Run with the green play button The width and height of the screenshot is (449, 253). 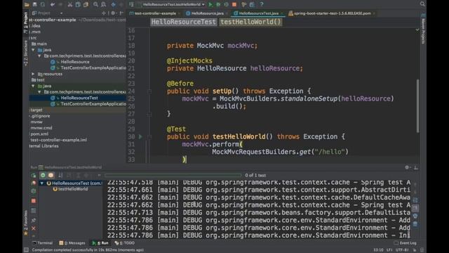[x=210, y=4]
